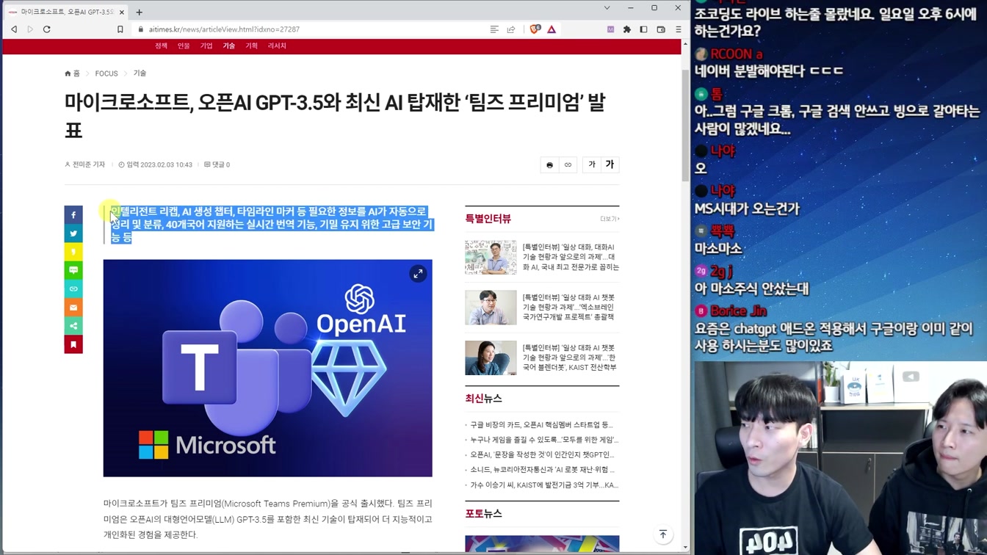The height and width of the screenshot is (555, 987).
Task: Open first 특별인터뷰 thumbnail with glasses man
Action: coord(491,257)
